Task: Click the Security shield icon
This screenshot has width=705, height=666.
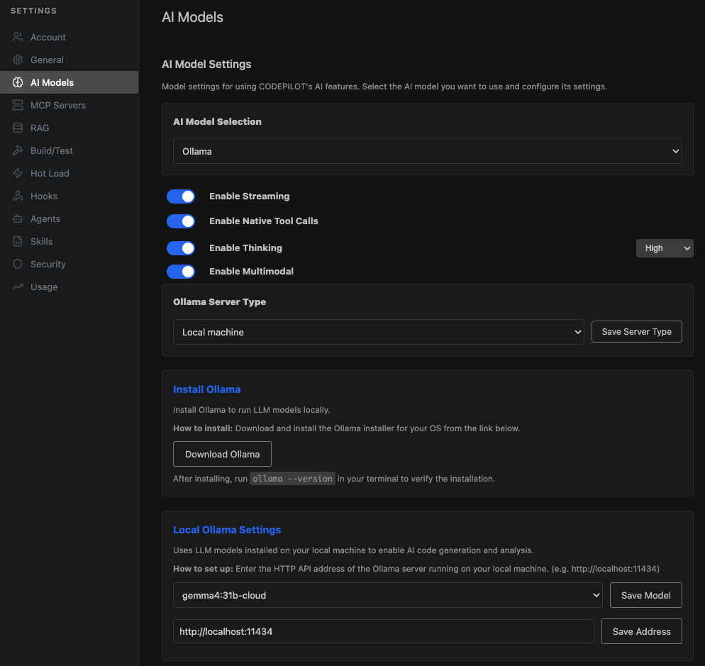Action: pos(18,264)
